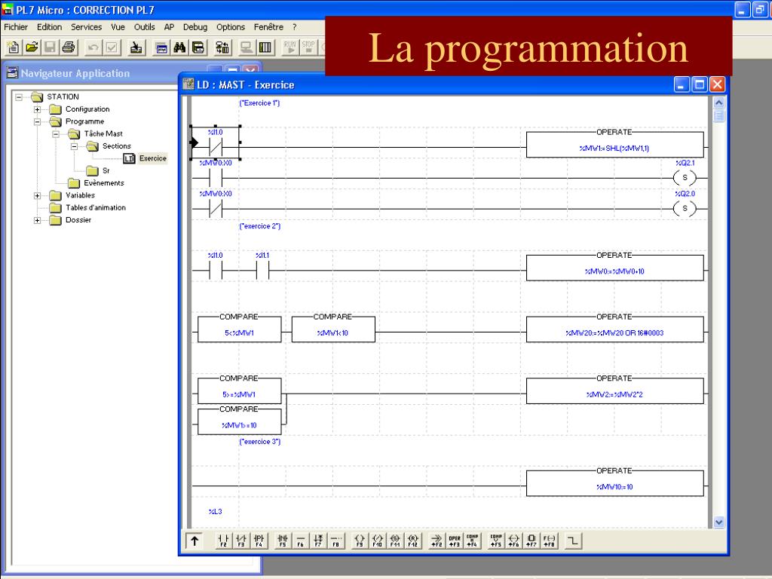
Task: Insert a Reset coil (F12)
Action: point(412,541)
